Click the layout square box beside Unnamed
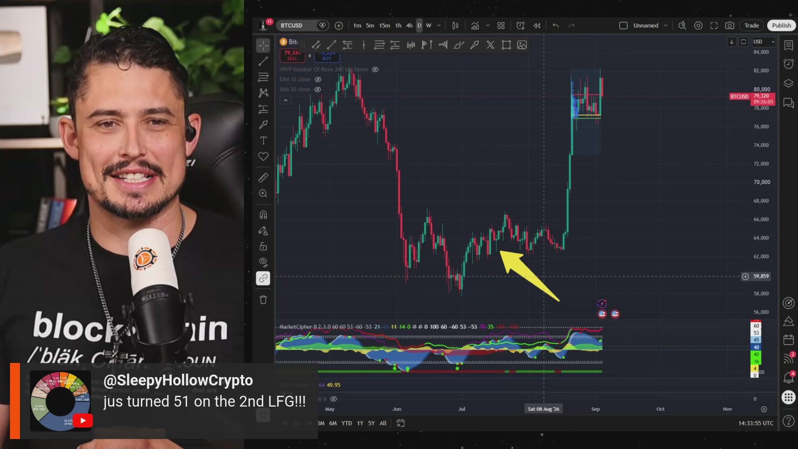Screen dimensions: 798x449 point(623,26)
